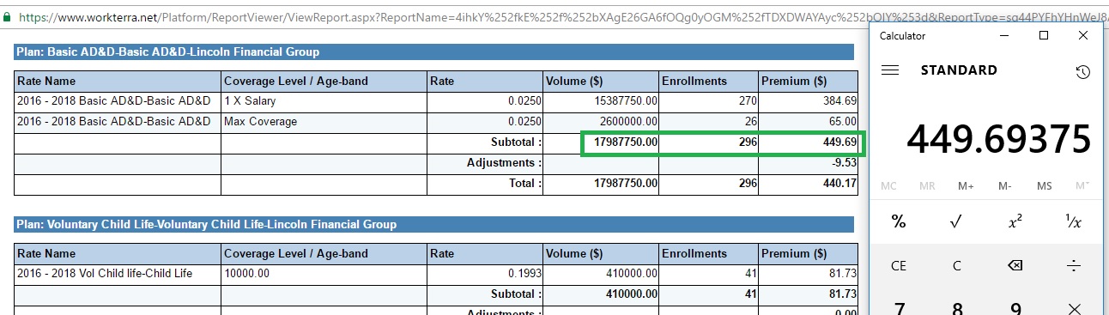Click the percent key on calculator

coord(899,221)
